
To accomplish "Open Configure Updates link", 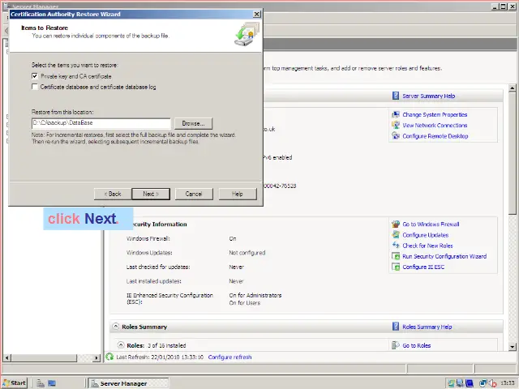I will pos(425,235).
